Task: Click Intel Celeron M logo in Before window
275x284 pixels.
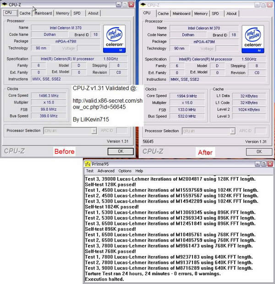Action: click(114, 39)
